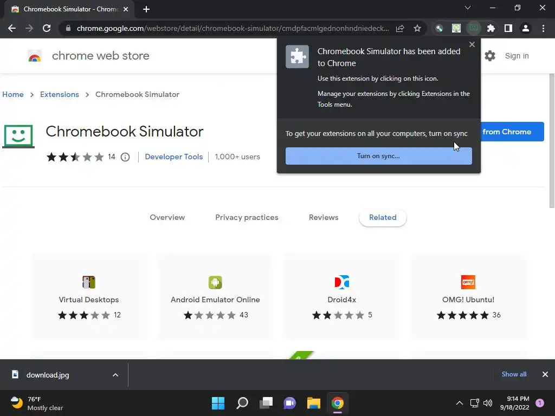Image resolution: width=555 pixels, height=416 pixels.
Task: Toggle the browser side panel
Action: (508, 28)
